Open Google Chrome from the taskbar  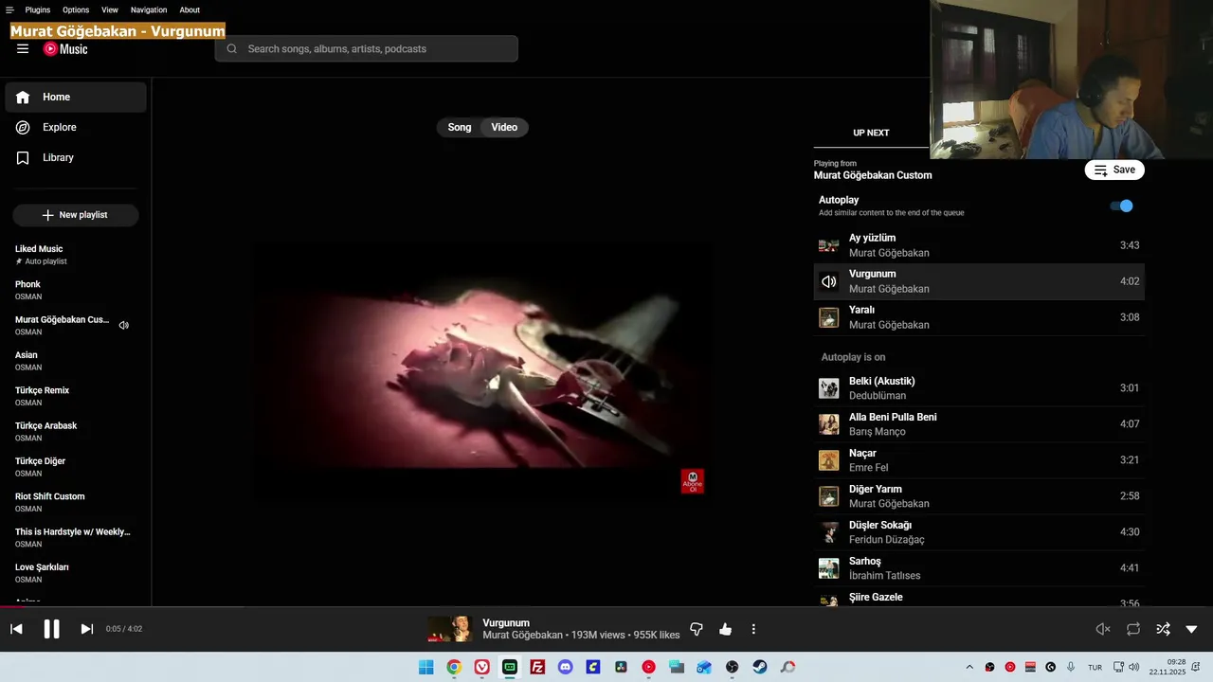(454, 667)
